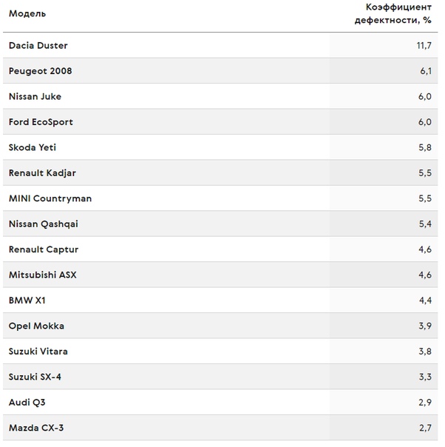Screen dimensions: 445x447
Task: Select the Nissan Qashqai model name
Action: coord(44,224)
